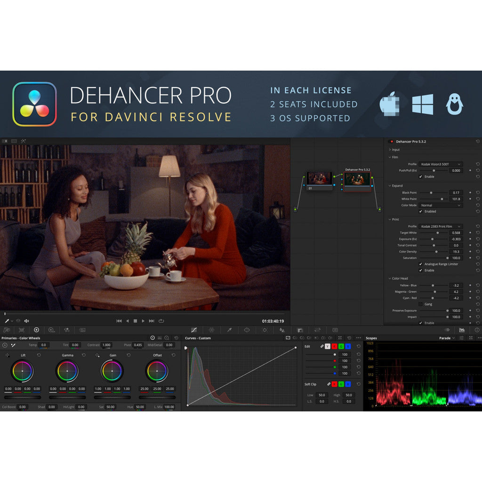Open the Tracker palette icon
The height and width of the screenshot is (482, 482).
click(265, 330)
